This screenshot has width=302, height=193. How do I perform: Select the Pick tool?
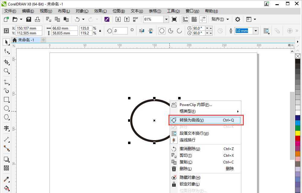[x=7, y=42]
